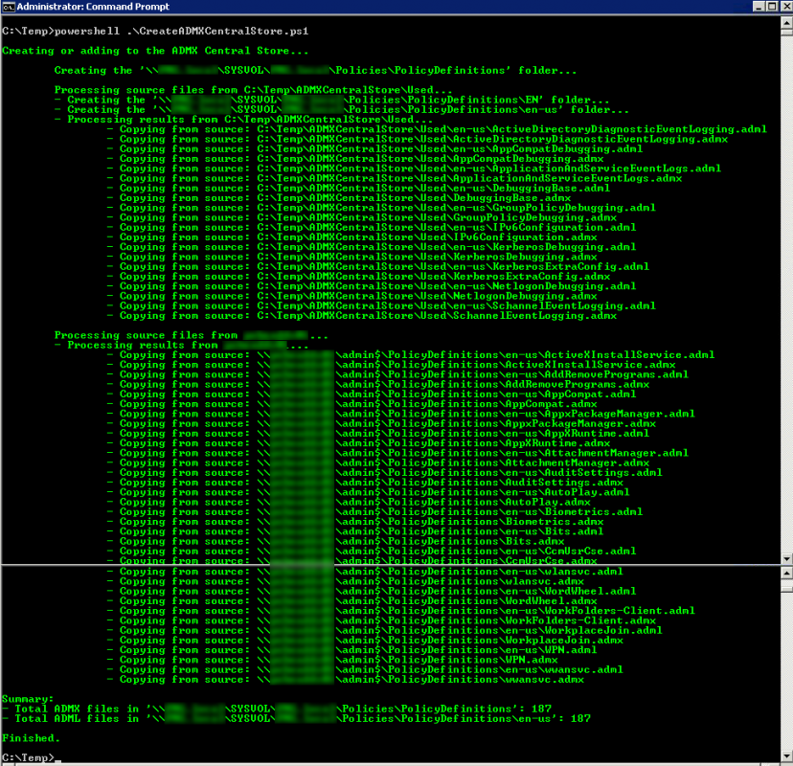Screen dimensions: 793x766
Task: Click the 'Total ADMX files' summary line
Action: 277,709
